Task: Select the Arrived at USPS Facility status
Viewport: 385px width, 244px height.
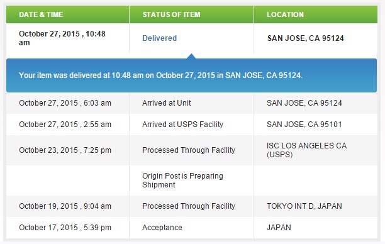Action: click(182, 125)
